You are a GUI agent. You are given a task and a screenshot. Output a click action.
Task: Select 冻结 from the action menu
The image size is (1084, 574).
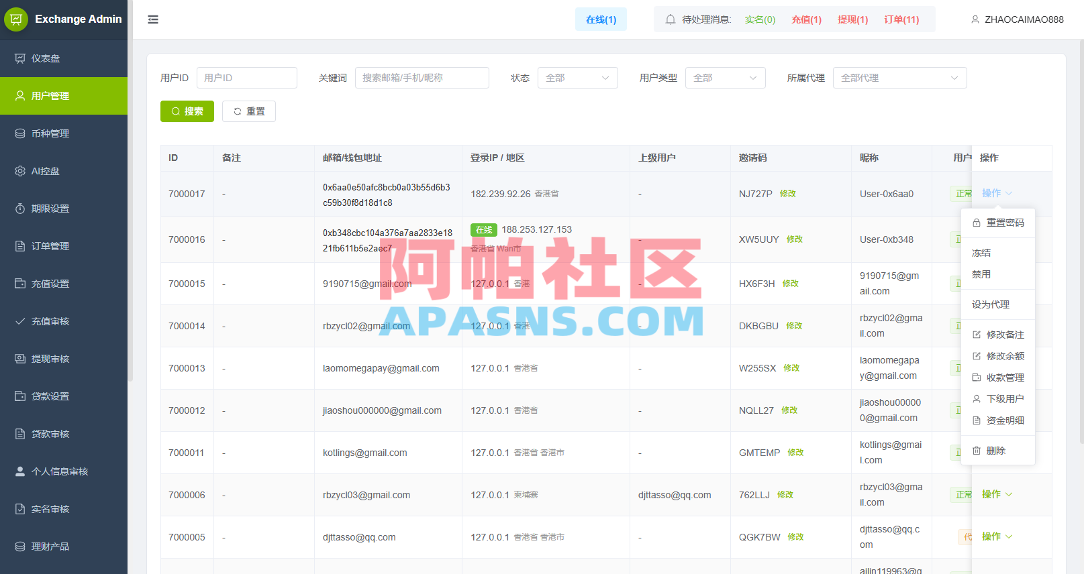click(x=998, y=253)
